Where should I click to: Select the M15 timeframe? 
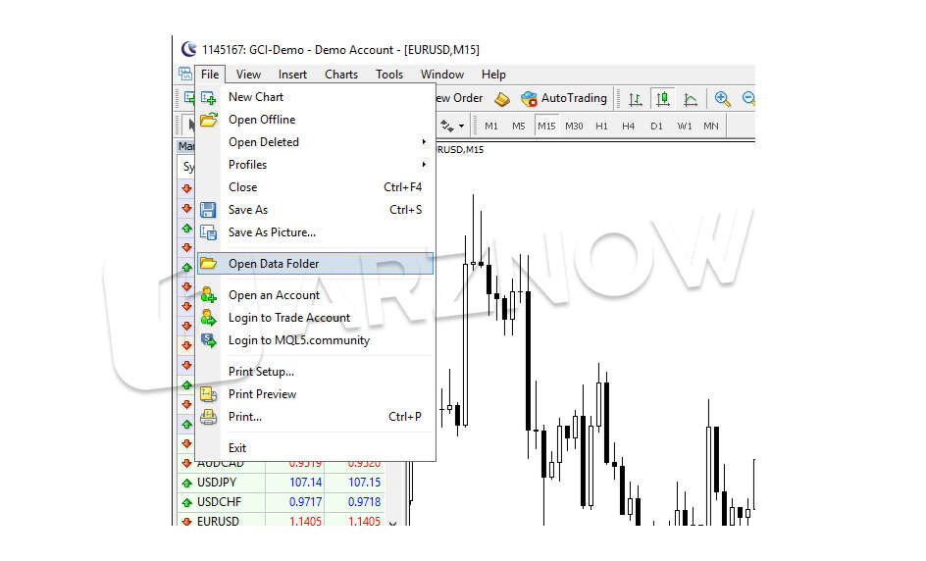coord(546,126)
